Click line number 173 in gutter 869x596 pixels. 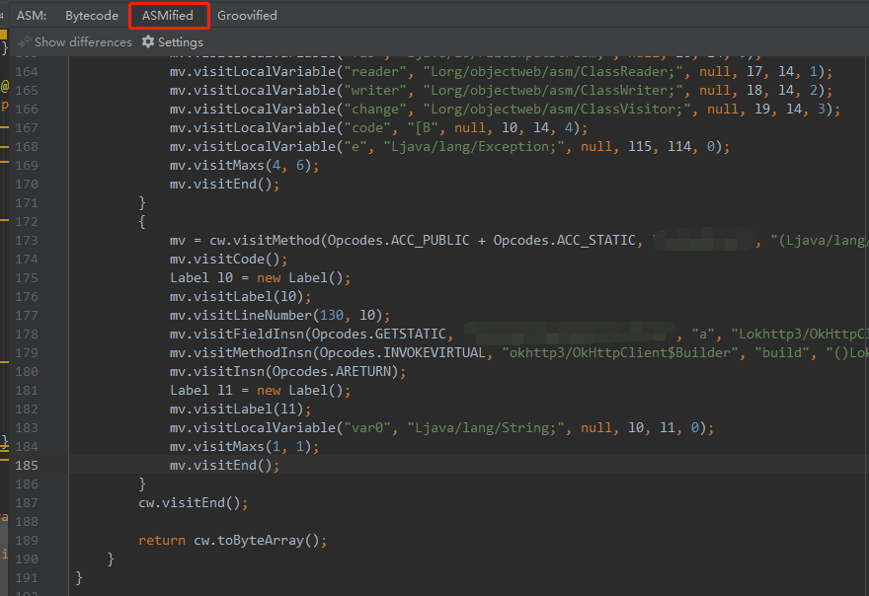27,241
